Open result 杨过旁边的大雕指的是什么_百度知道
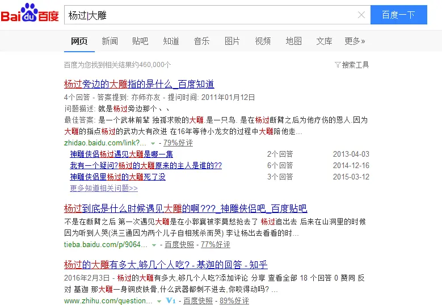This screenshot has height=305, width=442. (139, 84)
